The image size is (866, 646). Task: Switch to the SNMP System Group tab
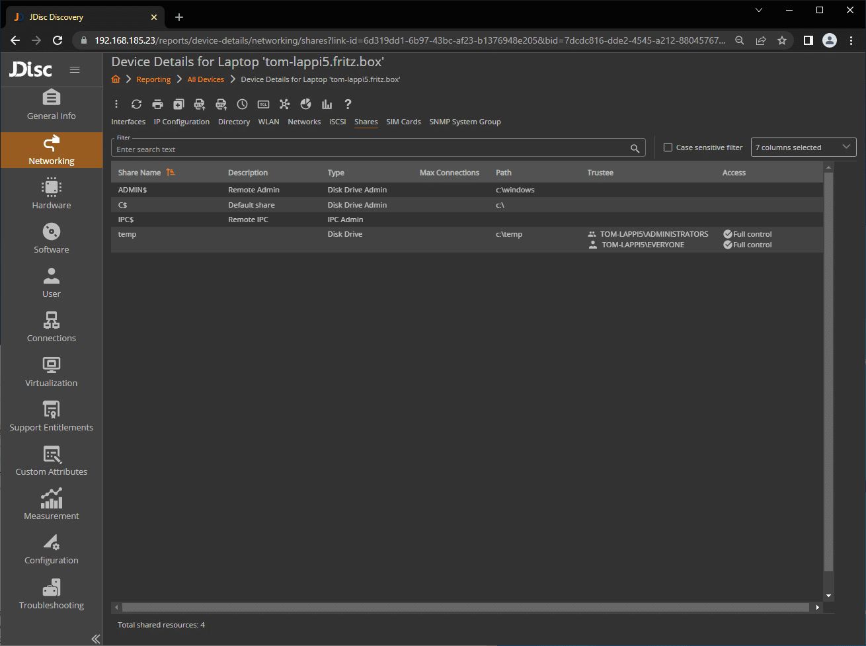pos(465,122)
